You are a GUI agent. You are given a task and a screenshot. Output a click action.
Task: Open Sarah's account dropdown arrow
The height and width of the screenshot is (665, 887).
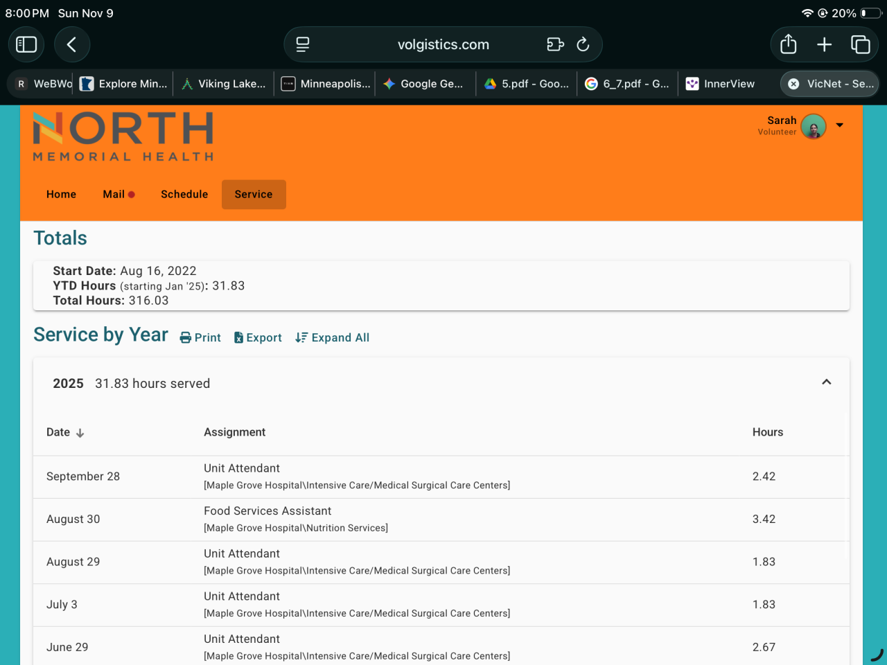(839, 125)
